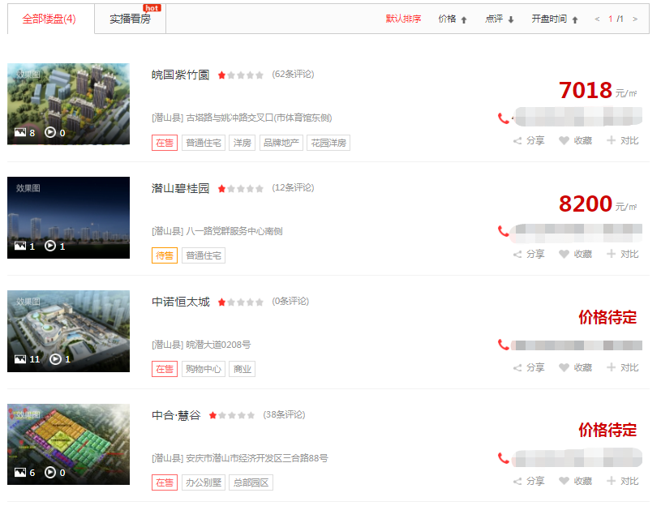The width and height of the screenshot is (661, 523).
Task: Open the 实播看房 tab
Action: (x=131, y=19)
